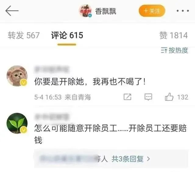
Task: Tap the chevron beside 共3条回复
Action: (148, 159)
